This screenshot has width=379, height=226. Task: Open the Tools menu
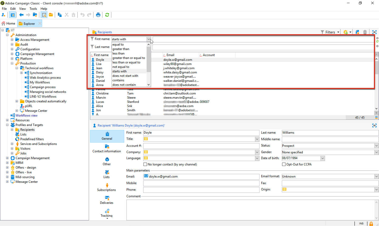(33, 9)
